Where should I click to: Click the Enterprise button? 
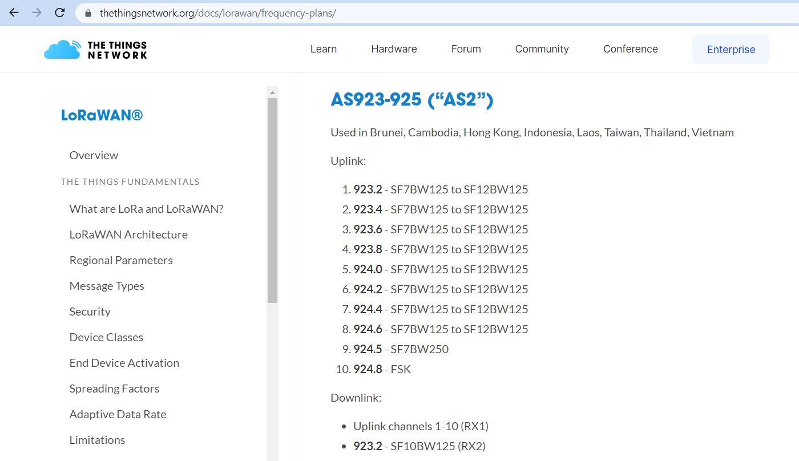point(731,49)
